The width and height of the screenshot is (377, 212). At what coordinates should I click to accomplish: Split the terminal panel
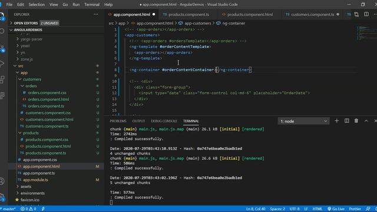tap(347, 121)
